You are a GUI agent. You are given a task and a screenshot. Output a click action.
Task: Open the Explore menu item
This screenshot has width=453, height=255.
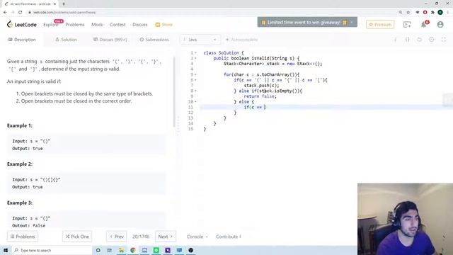click(50, 25)
